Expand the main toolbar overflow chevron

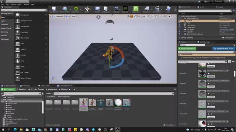pos(176,10)
